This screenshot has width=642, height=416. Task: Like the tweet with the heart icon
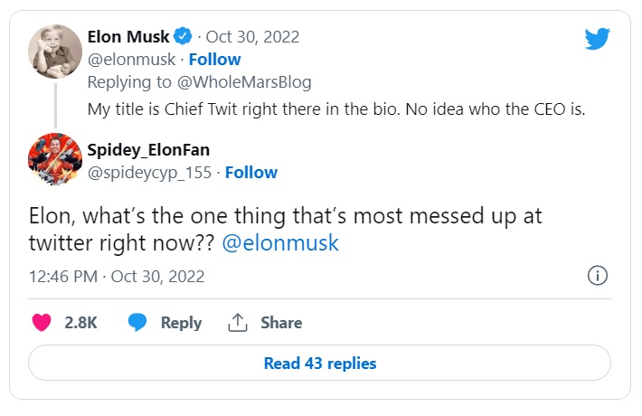point(42,323)
